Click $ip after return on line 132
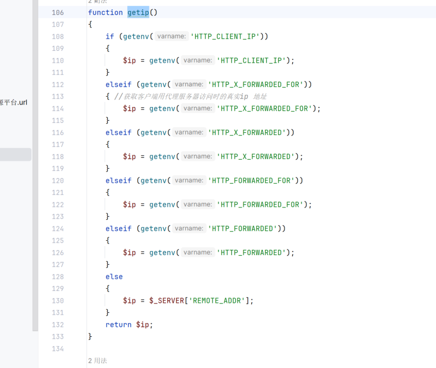Image resolution: width=436 pixels, height=368 pixels. (x=143, y=325)
